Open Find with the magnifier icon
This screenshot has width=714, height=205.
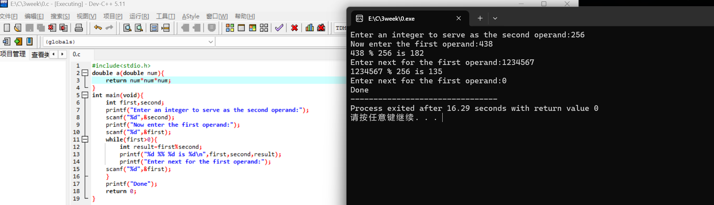(127, 28)
